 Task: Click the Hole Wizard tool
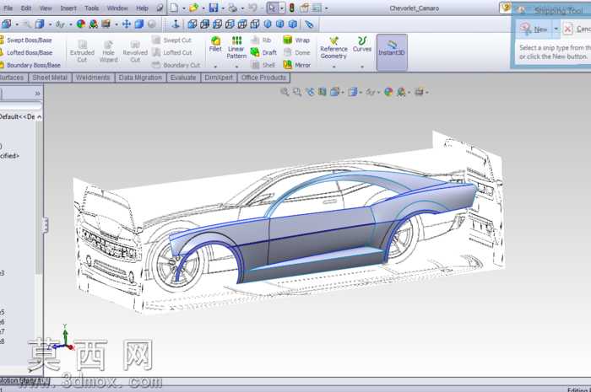pos(109,51)
